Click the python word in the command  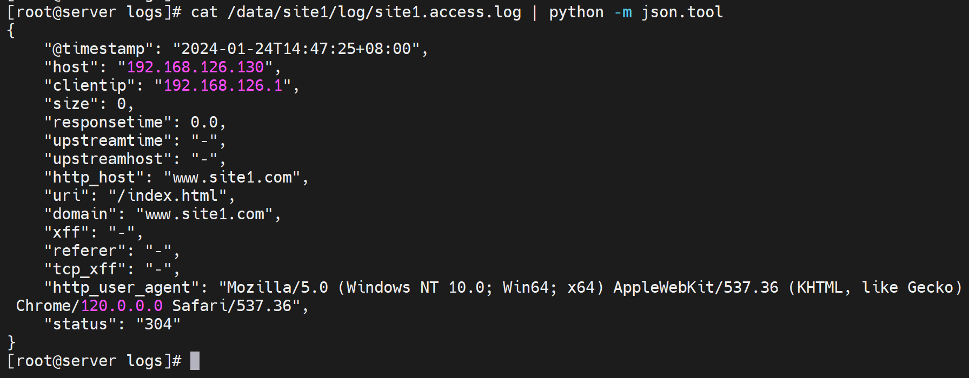576,12
